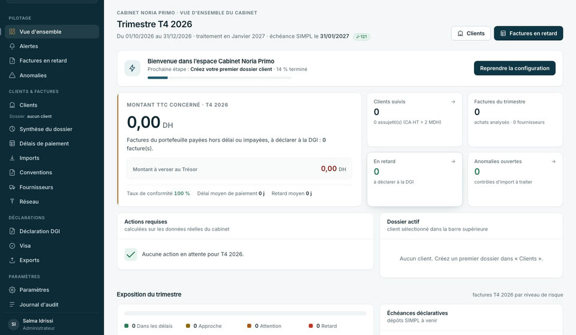Click the lightning bolt welcome icon
This screenshot has width=576, height=335.
(132, 68)
